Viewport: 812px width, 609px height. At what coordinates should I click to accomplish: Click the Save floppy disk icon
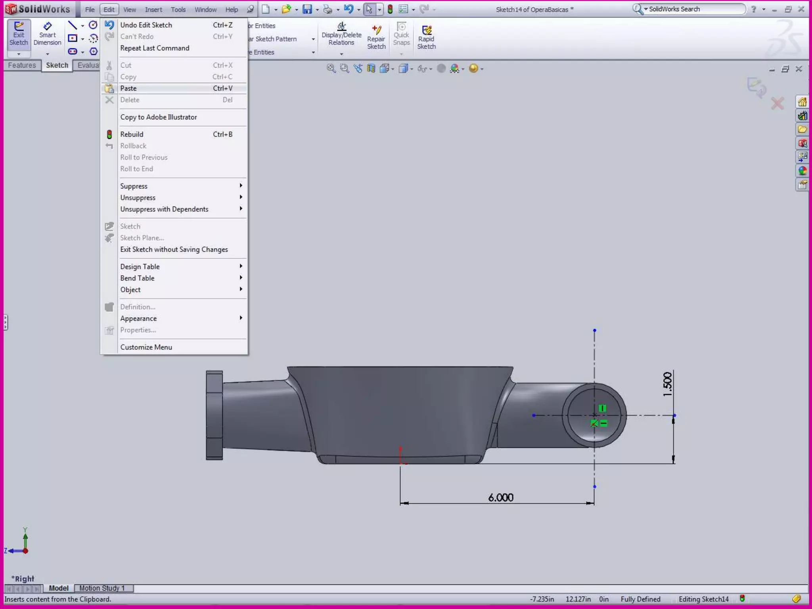pyautogui.click(x=307, y=9)
